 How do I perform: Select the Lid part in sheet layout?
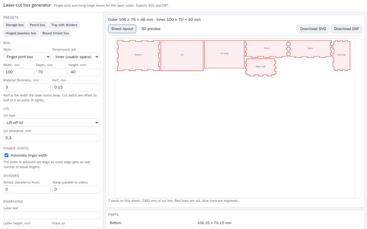[x=182, y=56]
